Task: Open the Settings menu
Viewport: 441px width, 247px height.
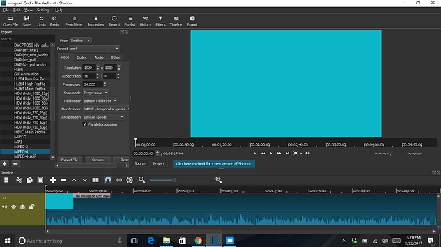Action: pos(43,10)
